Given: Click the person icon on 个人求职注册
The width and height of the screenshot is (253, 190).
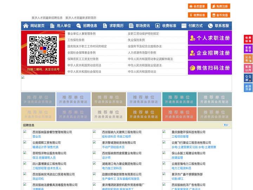Looking at the screenshot, I should coord(192,38).
